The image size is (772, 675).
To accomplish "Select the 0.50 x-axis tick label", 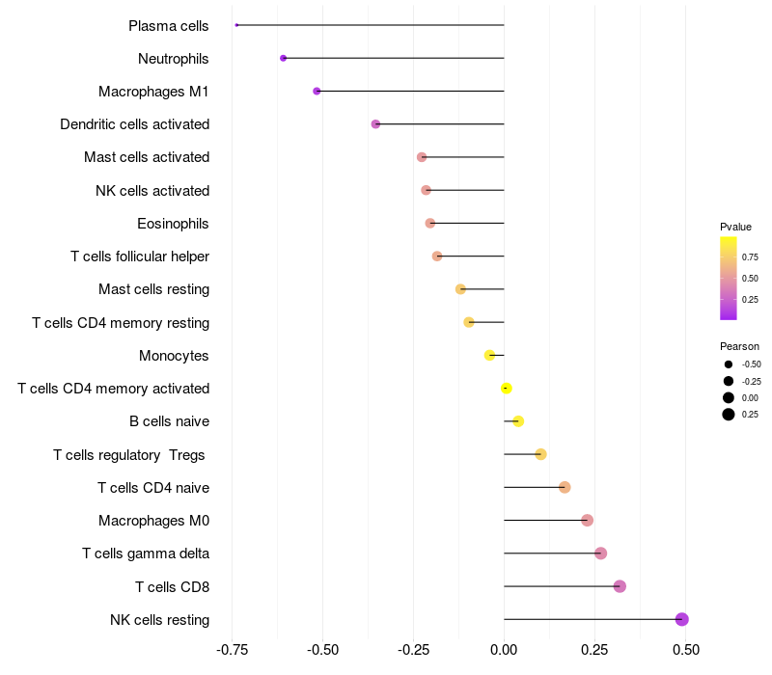I will click(x=685, y=651).
